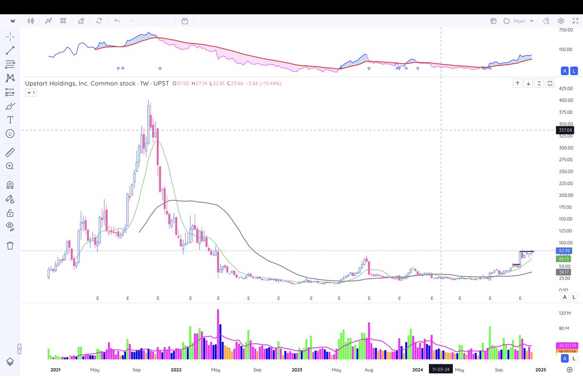The height and width of the screenshot is (378, 583).
Task: Enter fullscreen mode
Action: pyautogui.click(x=574, y=21)
